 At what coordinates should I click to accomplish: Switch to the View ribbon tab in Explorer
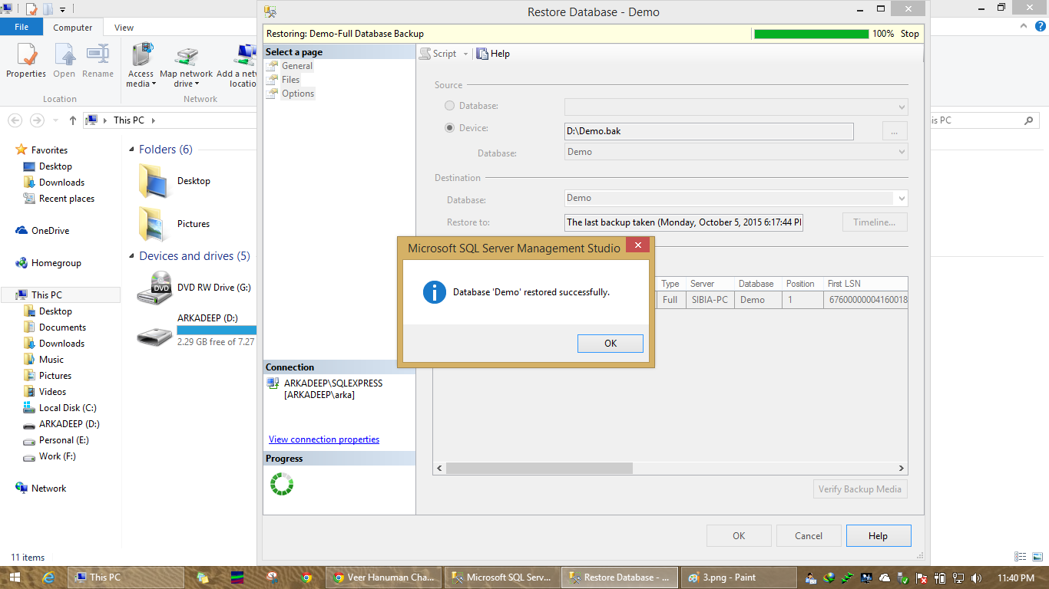click(124, 28)
